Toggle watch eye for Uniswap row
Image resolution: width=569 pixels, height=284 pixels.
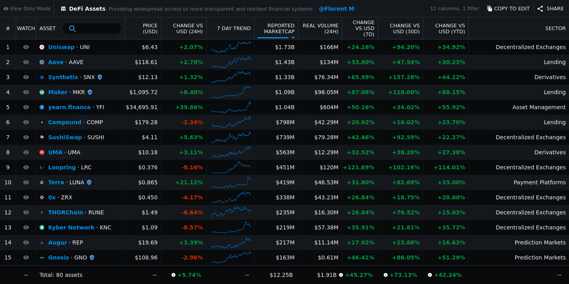26,47
